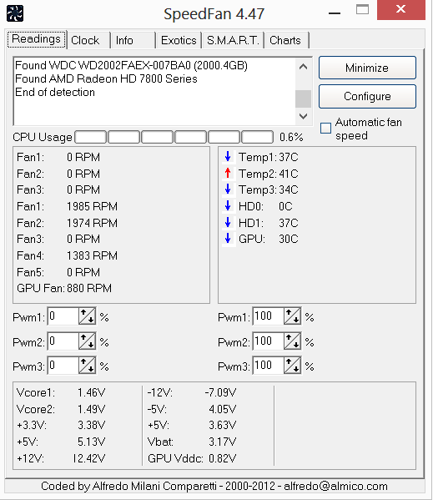
Task: Switch to the Clock tab
Action: [89, 40]
